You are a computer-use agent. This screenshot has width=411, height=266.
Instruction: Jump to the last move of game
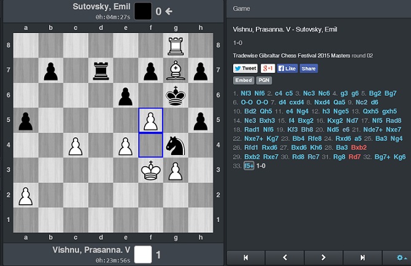pyautogui.click(x=362, y=257)
